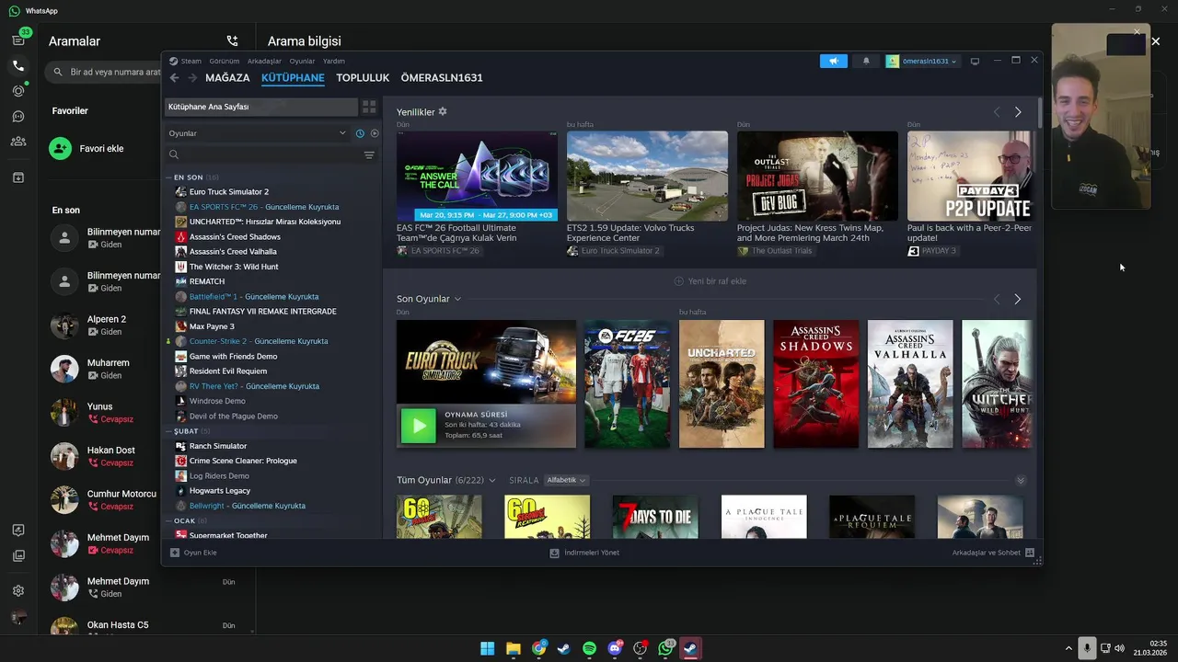Open Görünüm menu
The width and height of the screenshot is (1178, 662).
(x=225, y=62)
